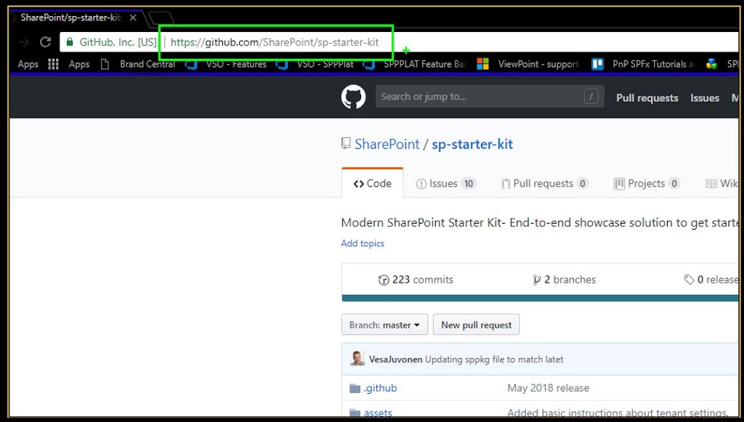Open the sp-starter-kit repository link

tap(472, 144)
